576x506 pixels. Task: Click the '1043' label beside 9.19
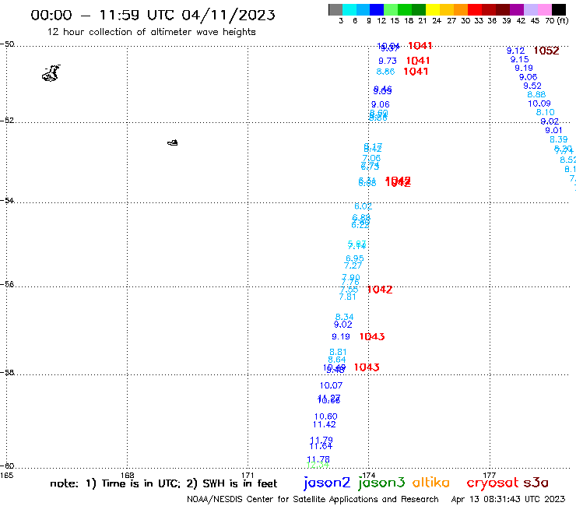[372, 336]
